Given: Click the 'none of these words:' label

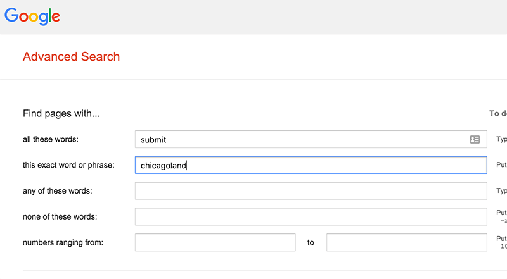Looking at the screenshot, I should click(60, 216).
